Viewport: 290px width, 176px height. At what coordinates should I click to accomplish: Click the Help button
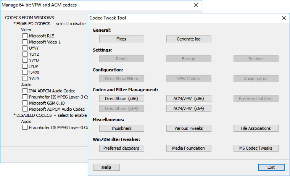[106, 167]
